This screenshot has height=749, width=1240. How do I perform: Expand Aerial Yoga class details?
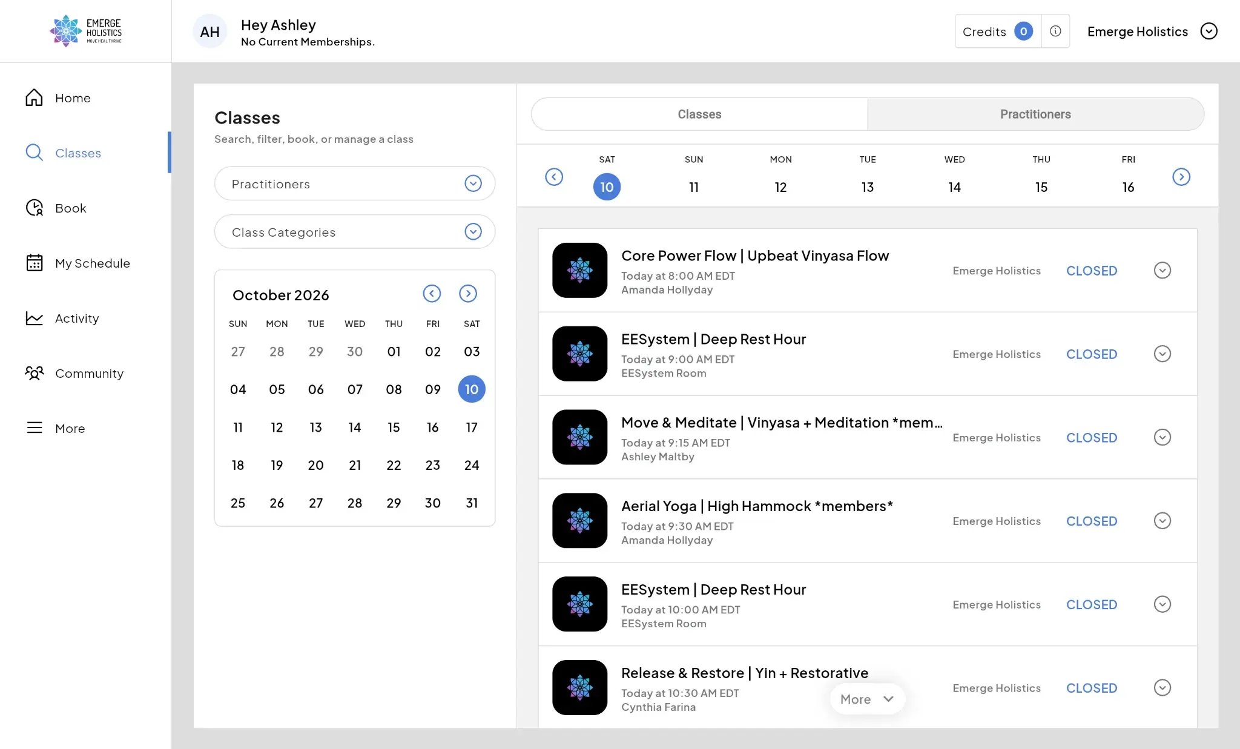pyautogui.click(x=1162, y=521)
